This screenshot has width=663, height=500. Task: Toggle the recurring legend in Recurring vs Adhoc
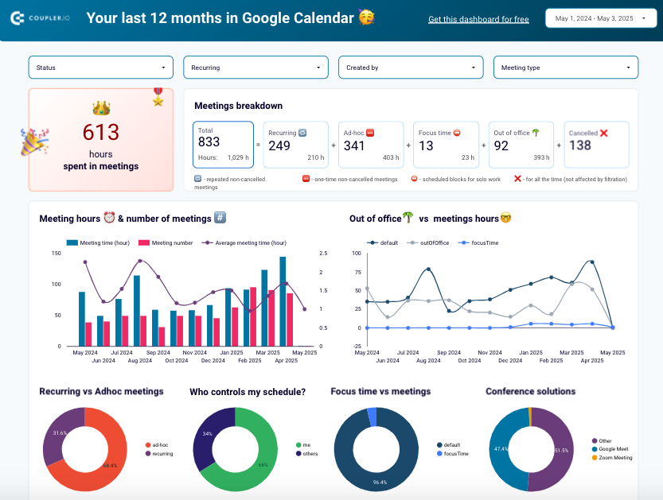click(x=159, y=454)
